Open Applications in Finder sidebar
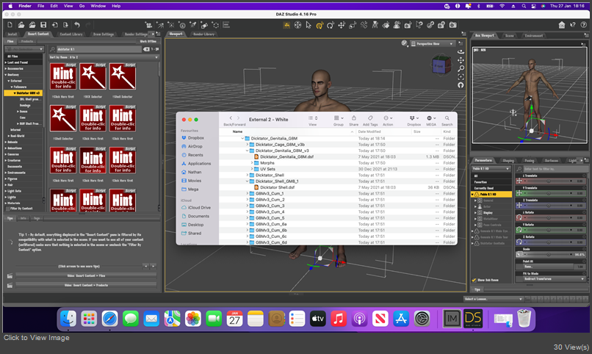 point(199,164)
